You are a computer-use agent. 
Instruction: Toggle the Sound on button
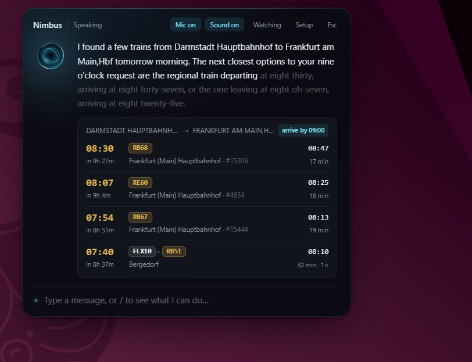pyautogui.click(x=224, y=24)
